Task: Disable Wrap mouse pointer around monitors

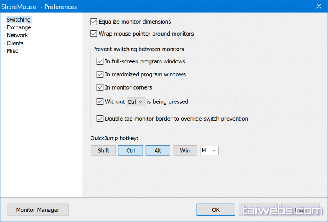Action: point(93,34)
